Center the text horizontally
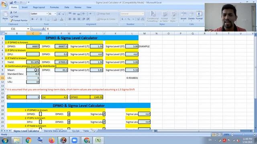257x144 pixels. click(74, 19)
